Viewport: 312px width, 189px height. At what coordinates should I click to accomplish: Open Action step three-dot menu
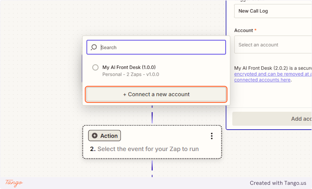coord(212,136)
